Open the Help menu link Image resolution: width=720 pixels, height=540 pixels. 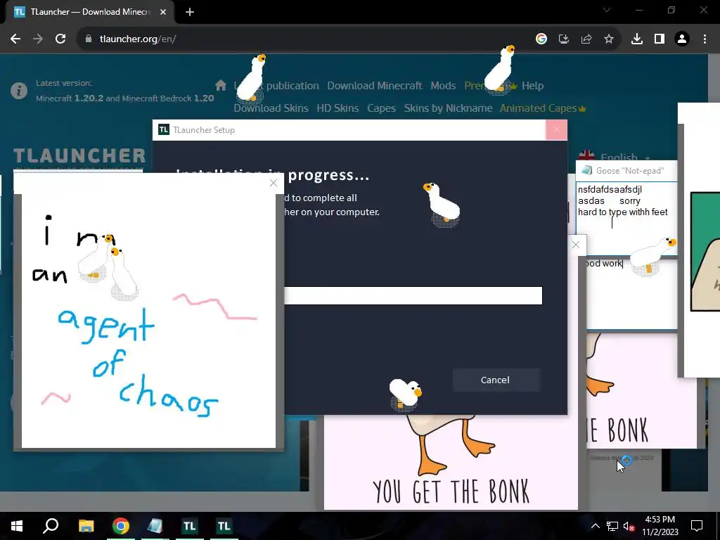tap(532, 86)
